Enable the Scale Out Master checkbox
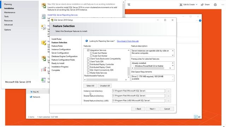226x127 pixels. [x=91, y=53]
